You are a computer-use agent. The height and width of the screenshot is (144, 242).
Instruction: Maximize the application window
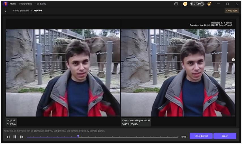point(228,4)
